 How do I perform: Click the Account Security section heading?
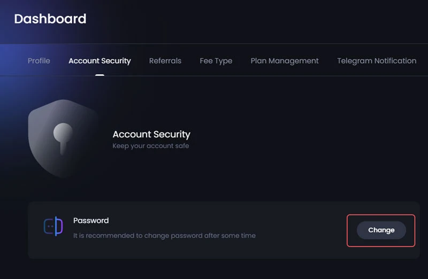[x=151, y=134]
